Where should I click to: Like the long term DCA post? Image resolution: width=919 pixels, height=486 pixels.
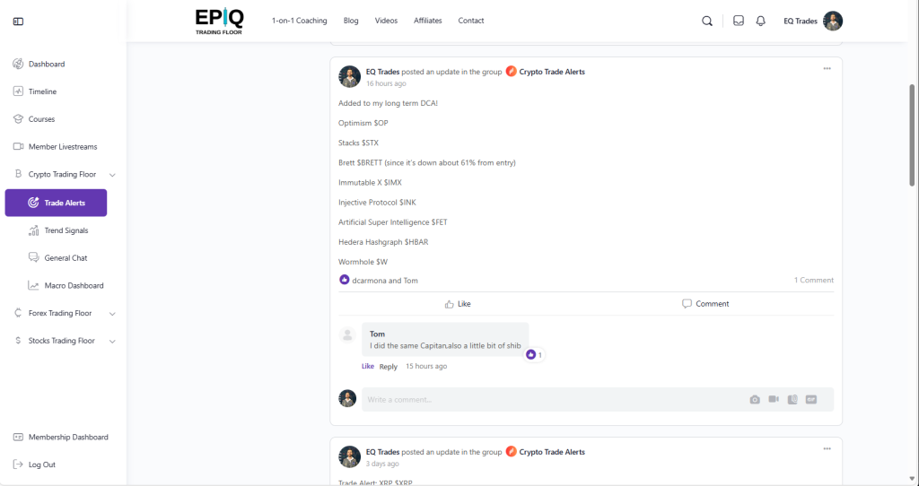click(458, 304)
